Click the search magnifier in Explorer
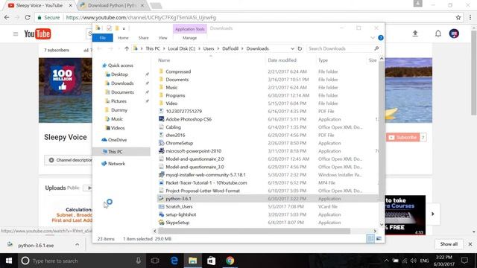This screenshot has height=268, width=477. [x=376, y=48]
